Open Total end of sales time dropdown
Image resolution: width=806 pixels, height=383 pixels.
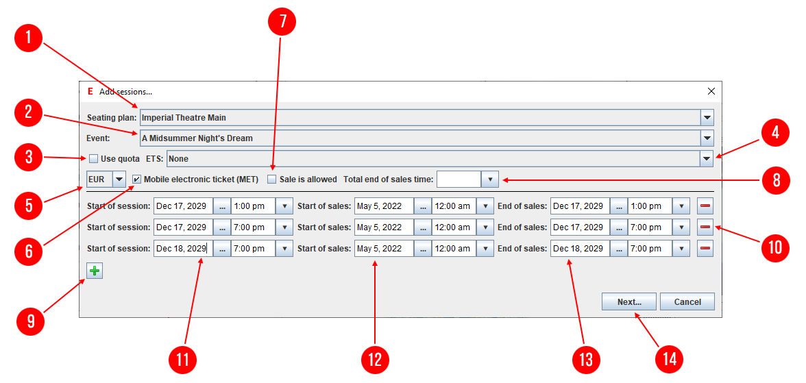coord(490,180)
